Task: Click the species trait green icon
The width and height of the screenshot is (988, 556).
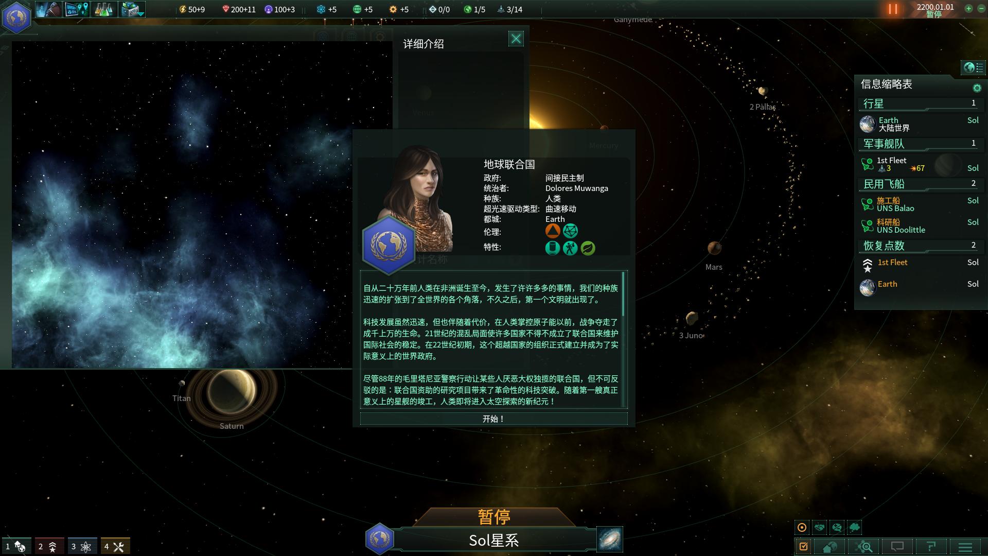Action: 588,248
